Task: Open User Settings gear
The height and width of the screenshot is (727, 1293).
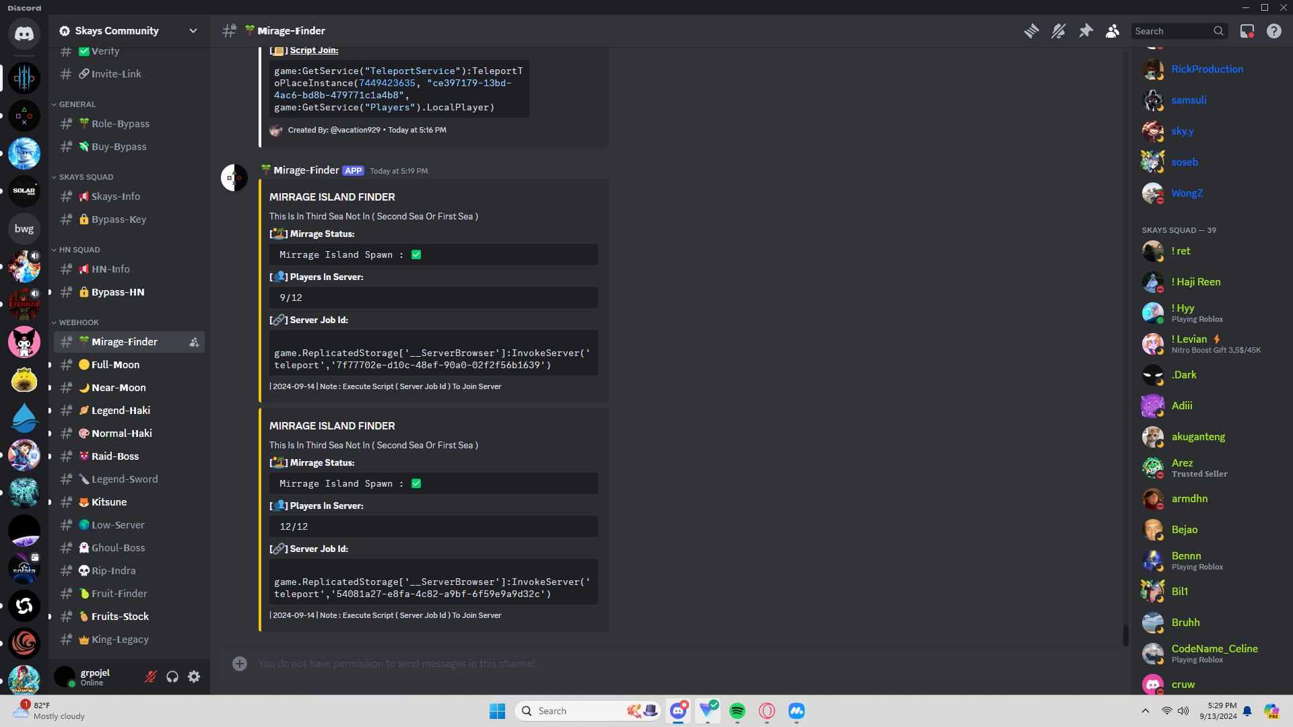Action: pos(194,677)
